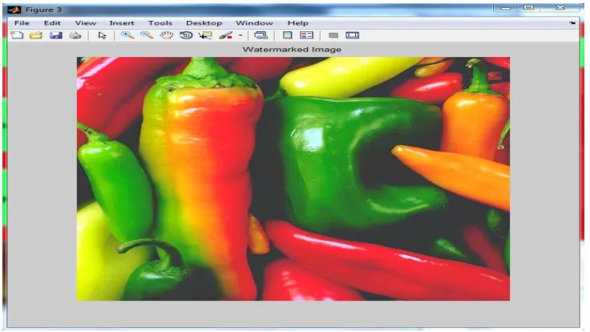Toggle the Edit Plot arrow tool
Viewport: 590px width, 332px height.
102,35
